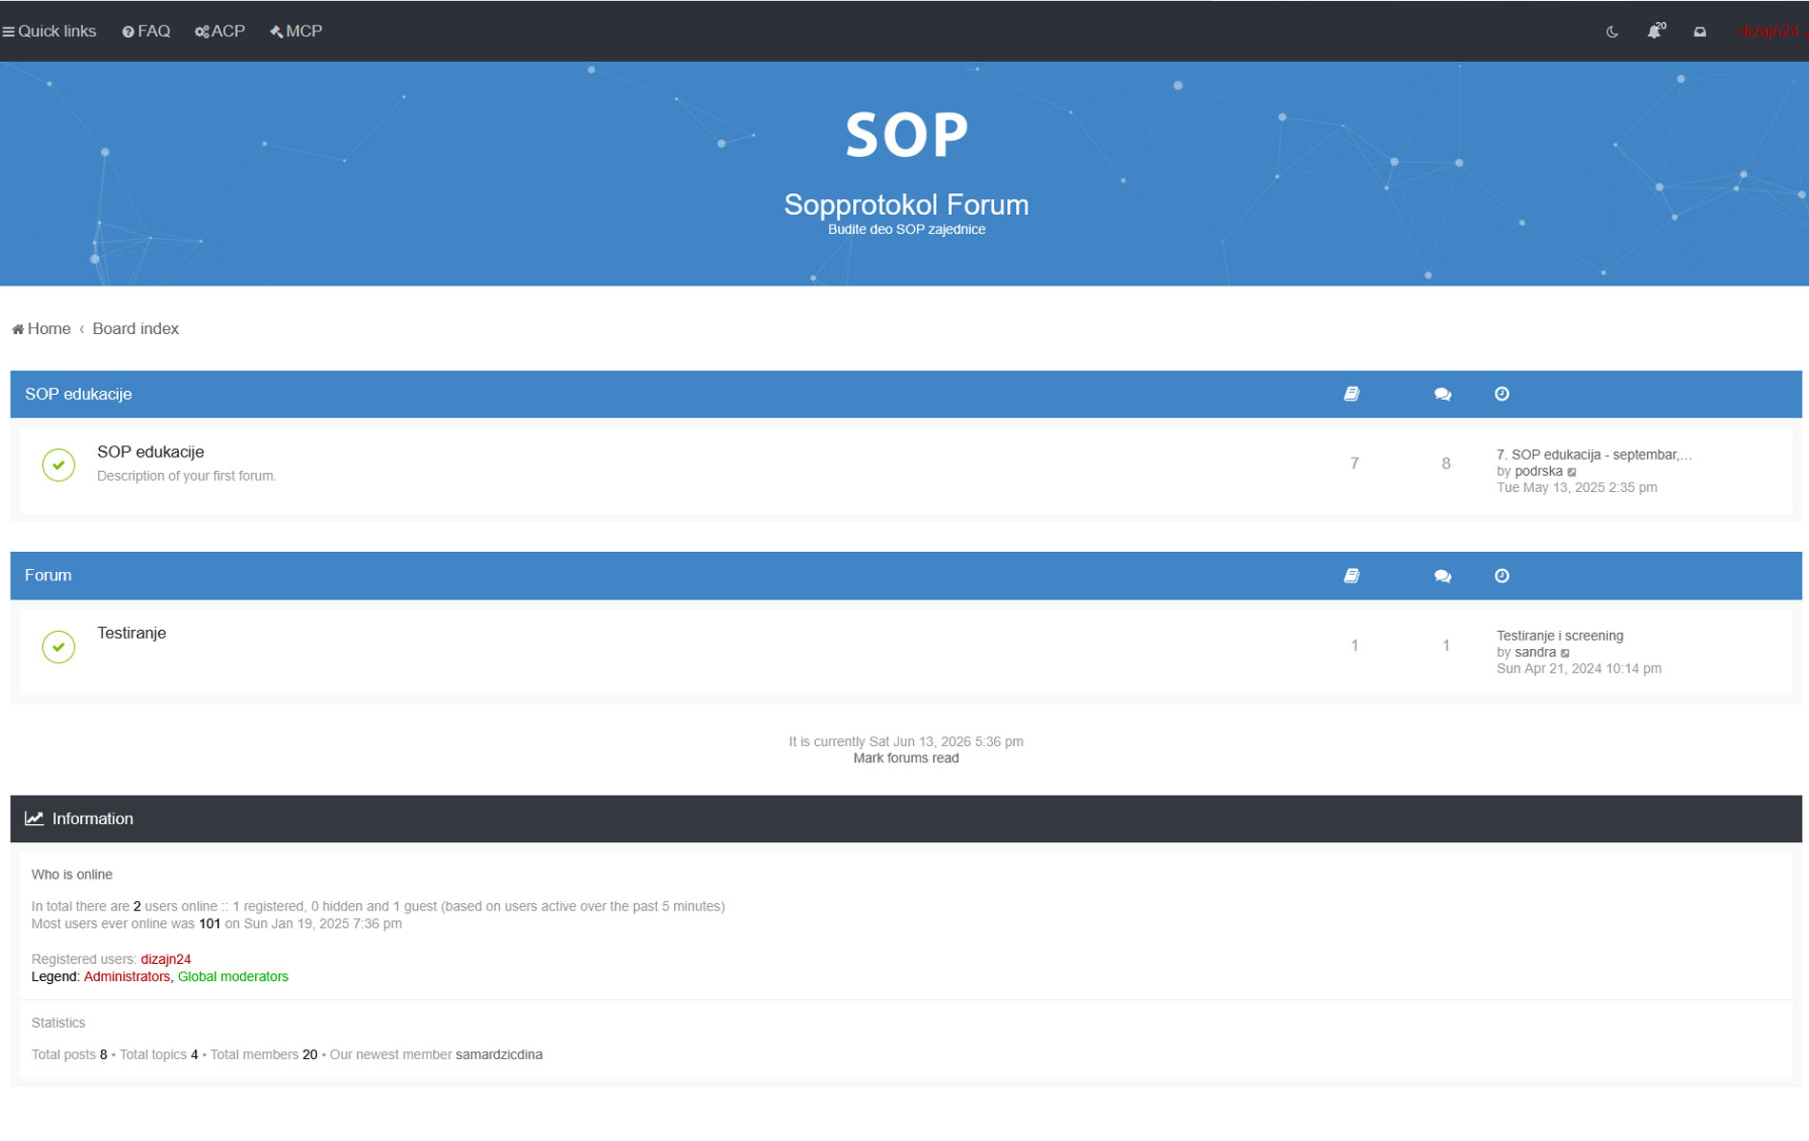Open newest member samardzicdina profile
1809x1141 pixels.
point(499,1054)
